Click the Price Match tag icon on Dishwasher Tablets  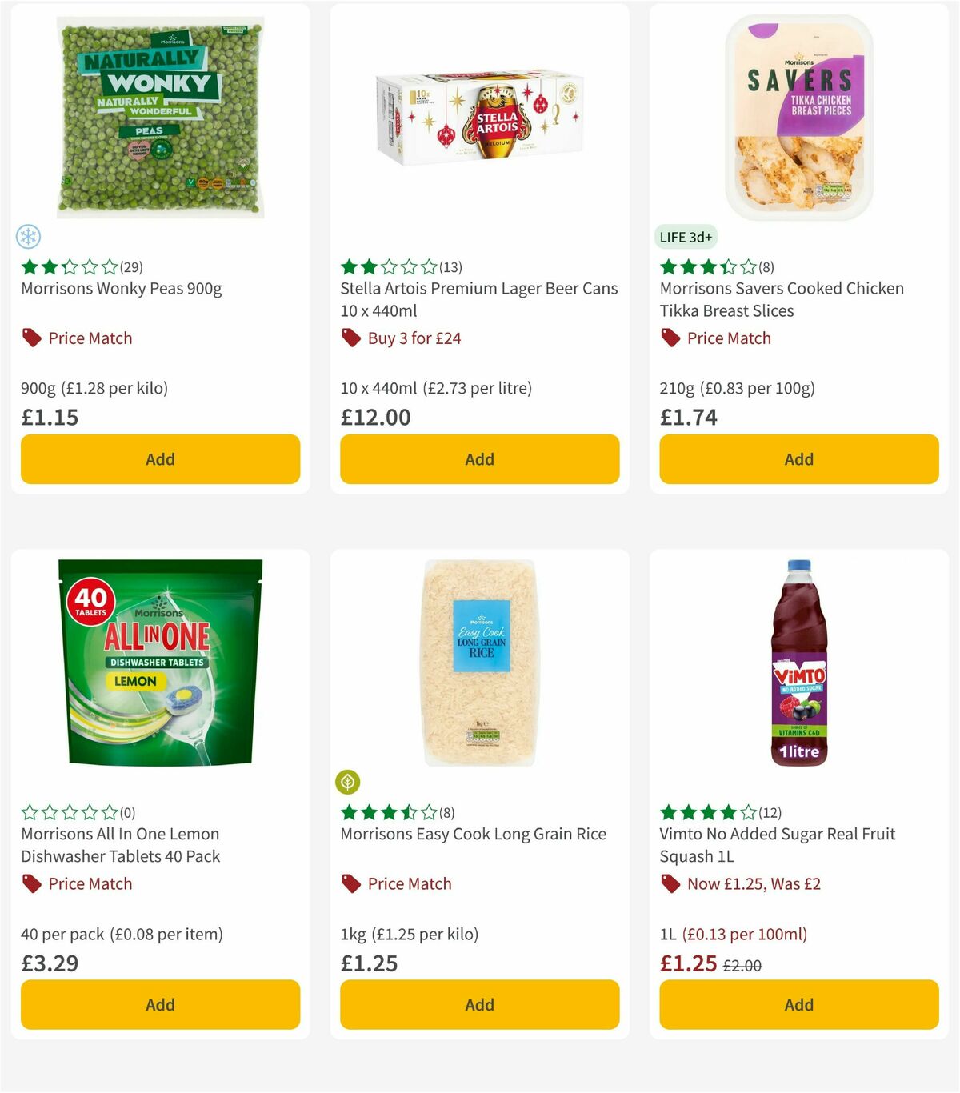click(30, 883)
